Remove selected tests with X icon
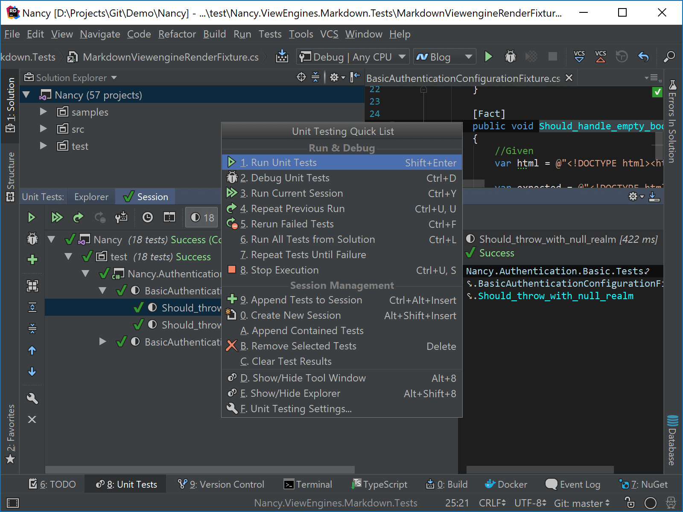This screenshot has width=683, height=512. pyautogui.click(x=32, y=419)
